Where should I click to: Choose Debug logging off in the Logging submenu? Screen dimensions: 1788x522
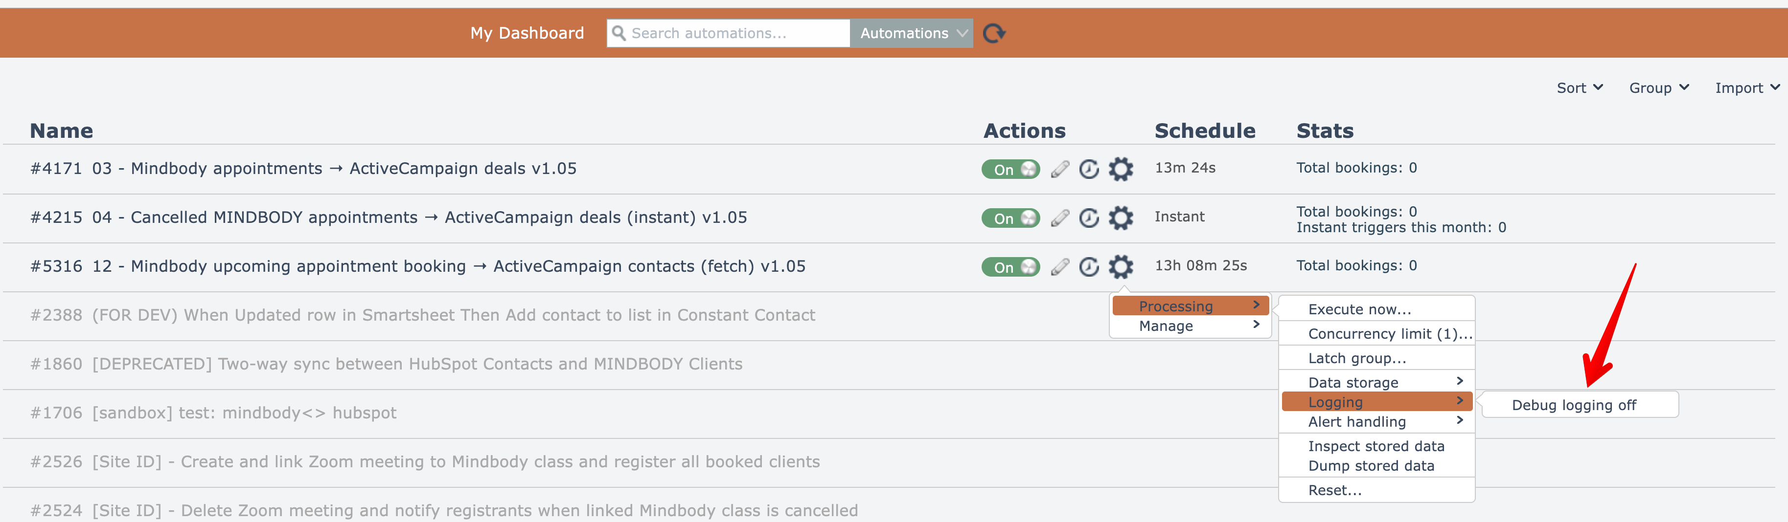[1574, 405]
